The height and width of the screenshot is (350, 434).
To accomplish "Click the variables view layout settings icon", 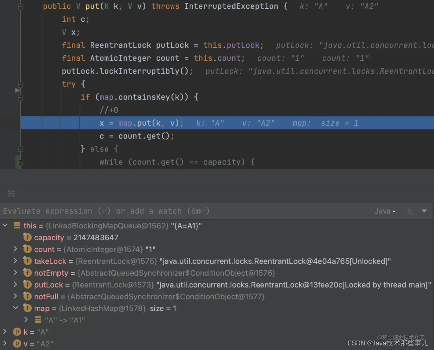I will coord(11,194).
